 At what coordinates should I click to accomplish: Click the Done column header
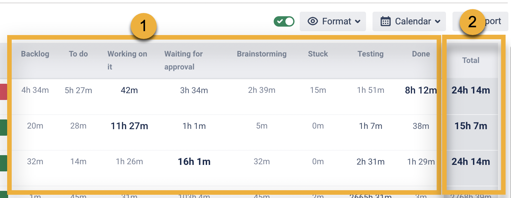pyautogui.click(x=421, y=54)
